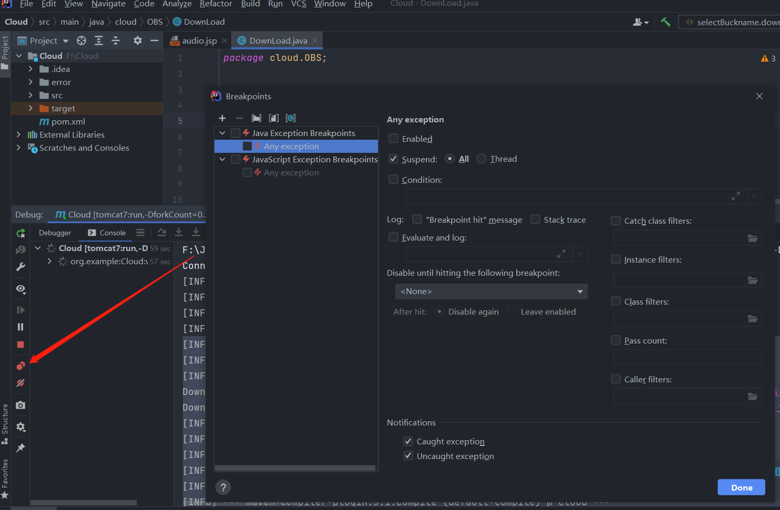This screenshot has height=510, width=780.
Task: Rerun the Cloud debug session
Action: (20, 233)
